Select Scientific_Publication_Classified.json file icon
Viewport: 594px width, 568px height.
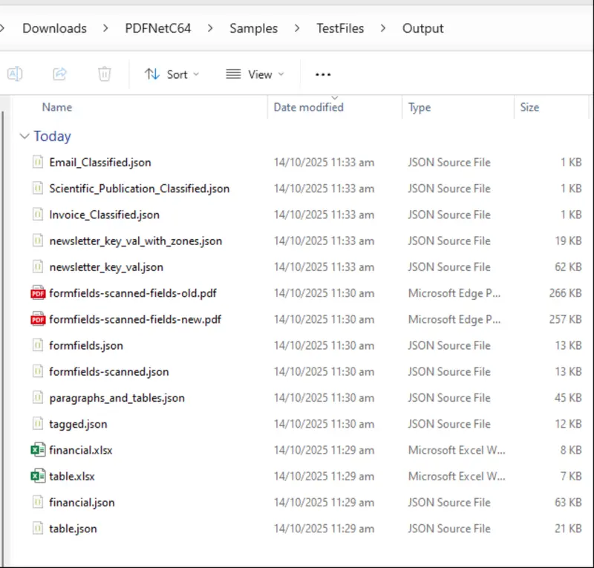(38, 188)
